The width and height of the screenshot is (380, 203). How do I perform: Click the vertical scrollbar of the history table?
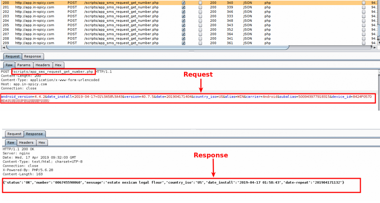(378, 28)
